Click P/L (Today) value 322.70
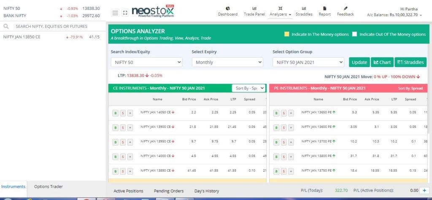This screenshot has height=200, width=432. coord(341,190)
